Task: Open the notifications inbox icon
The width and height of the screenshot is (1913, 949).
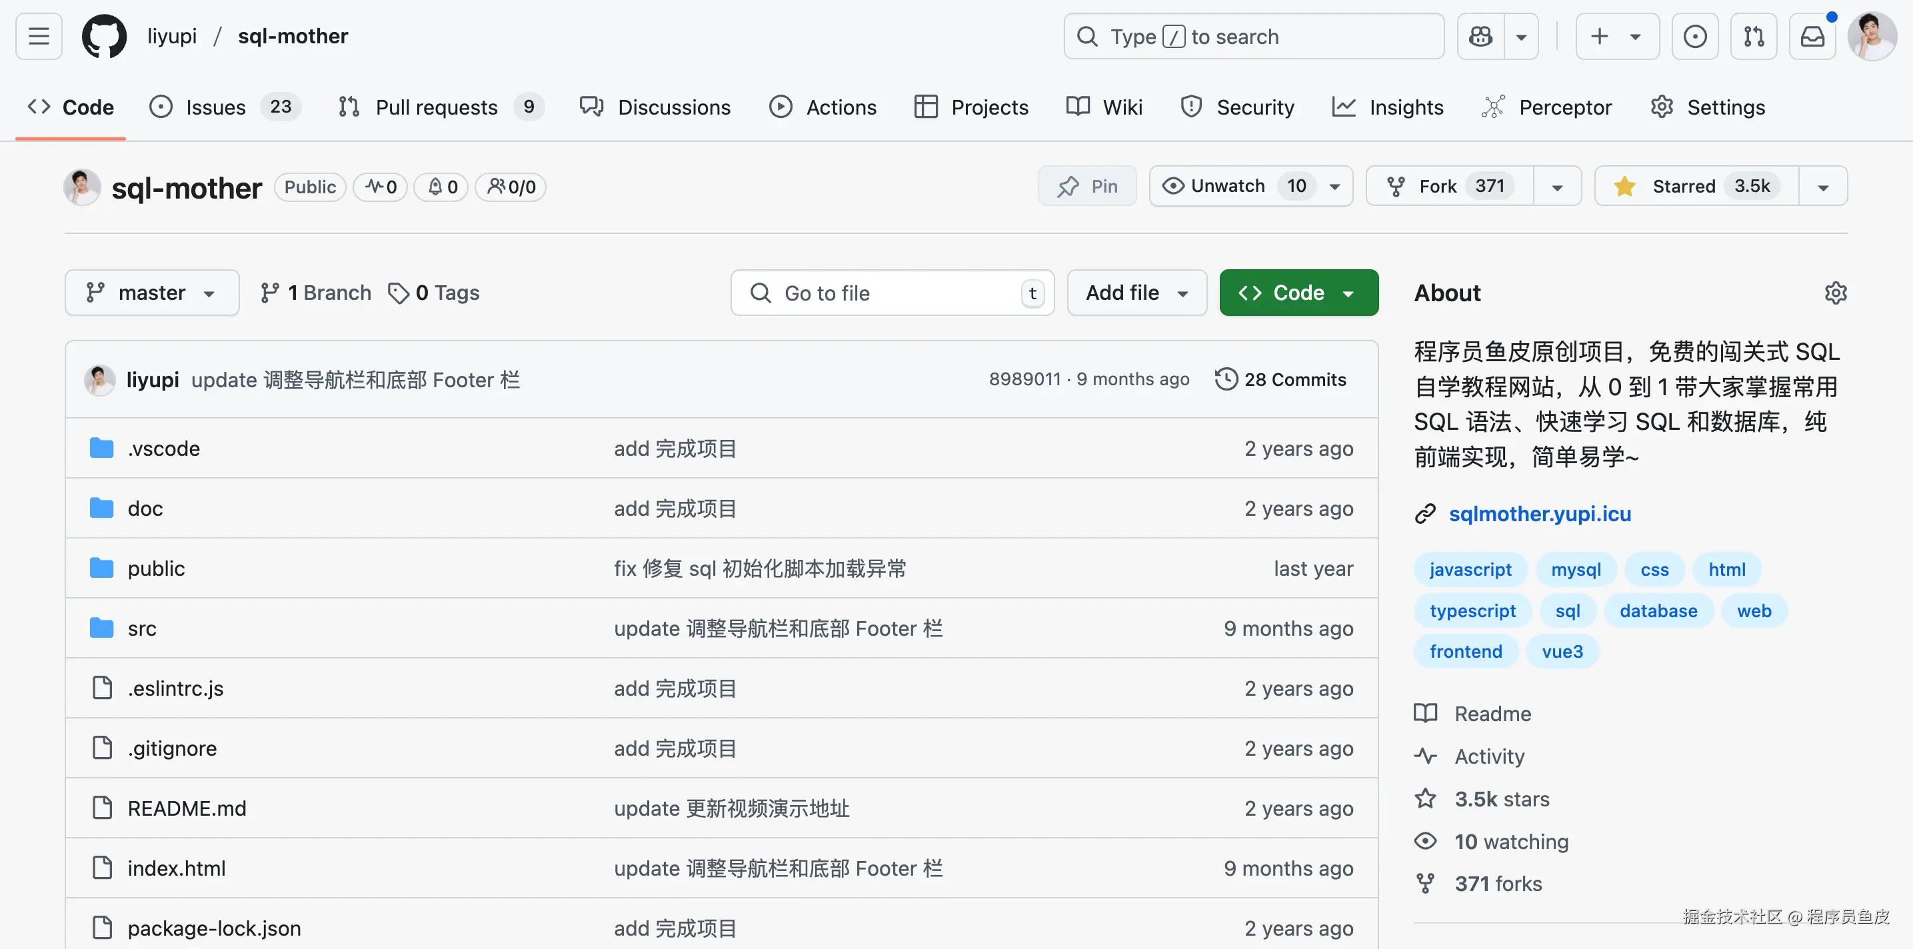Action: [1812, 35]
